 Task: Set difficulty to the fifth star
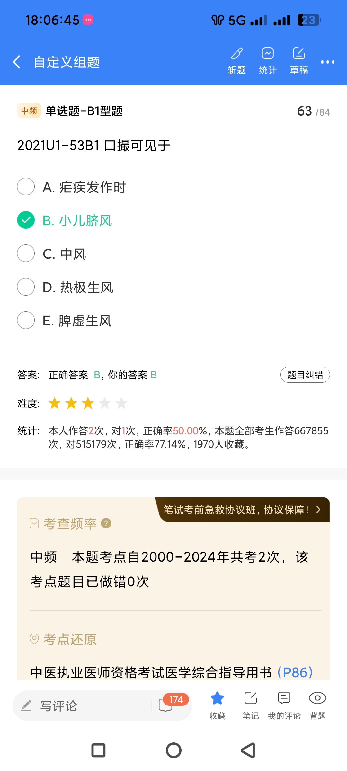(x=121, y=403)
